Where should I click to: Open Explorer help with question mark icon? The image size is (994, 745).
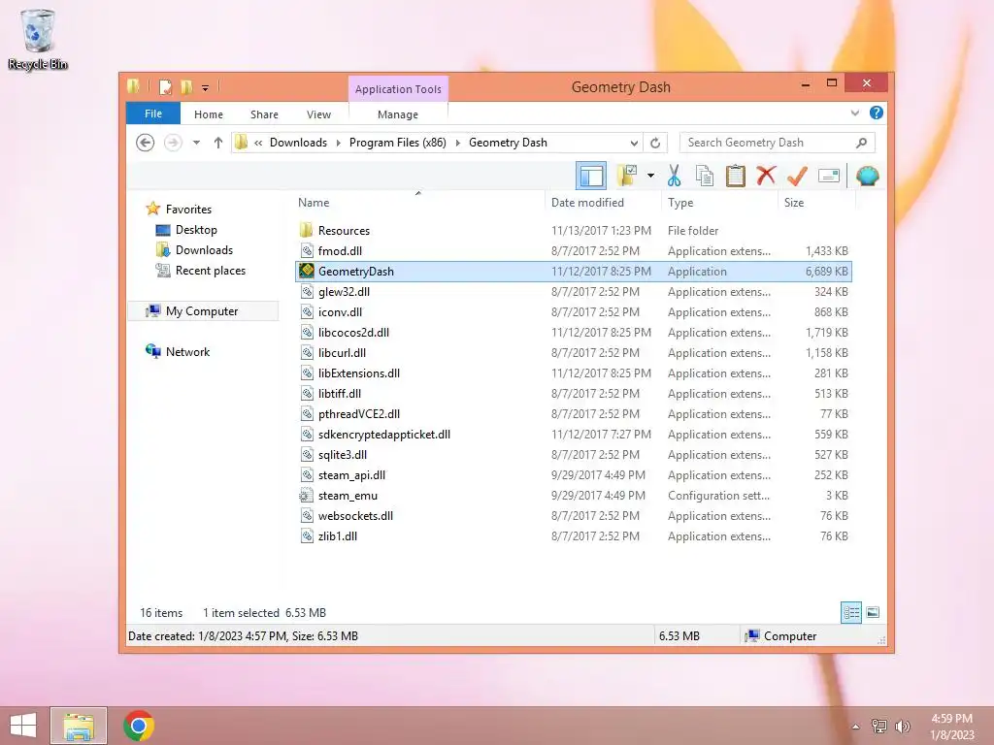(877, 113)
